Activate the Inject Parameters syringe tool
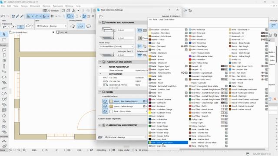Viewport: 278px width, 156px height. [22, 16]
